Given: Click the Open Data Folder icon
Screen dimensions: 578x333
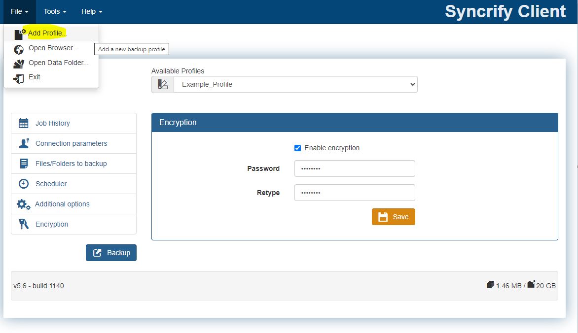Looking at the screenshot, I should coord(19,64).
